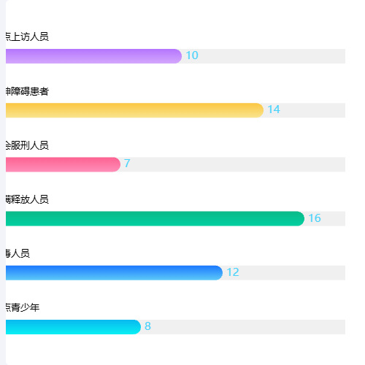Click the green bar for 释放人员
Viewport: 365px width, 365px height.
tap(155, 219)
